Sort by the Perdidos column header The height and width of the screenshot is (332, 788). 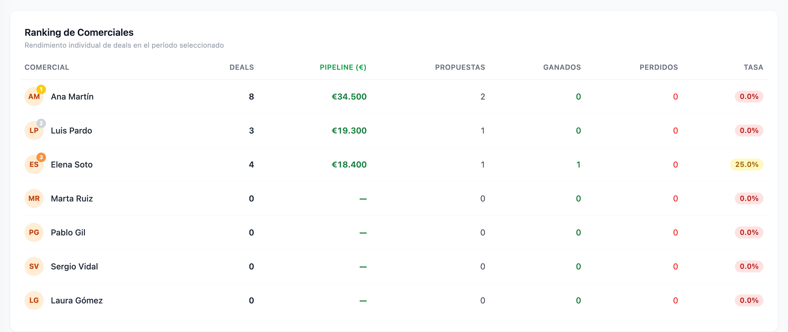point(659,67)
